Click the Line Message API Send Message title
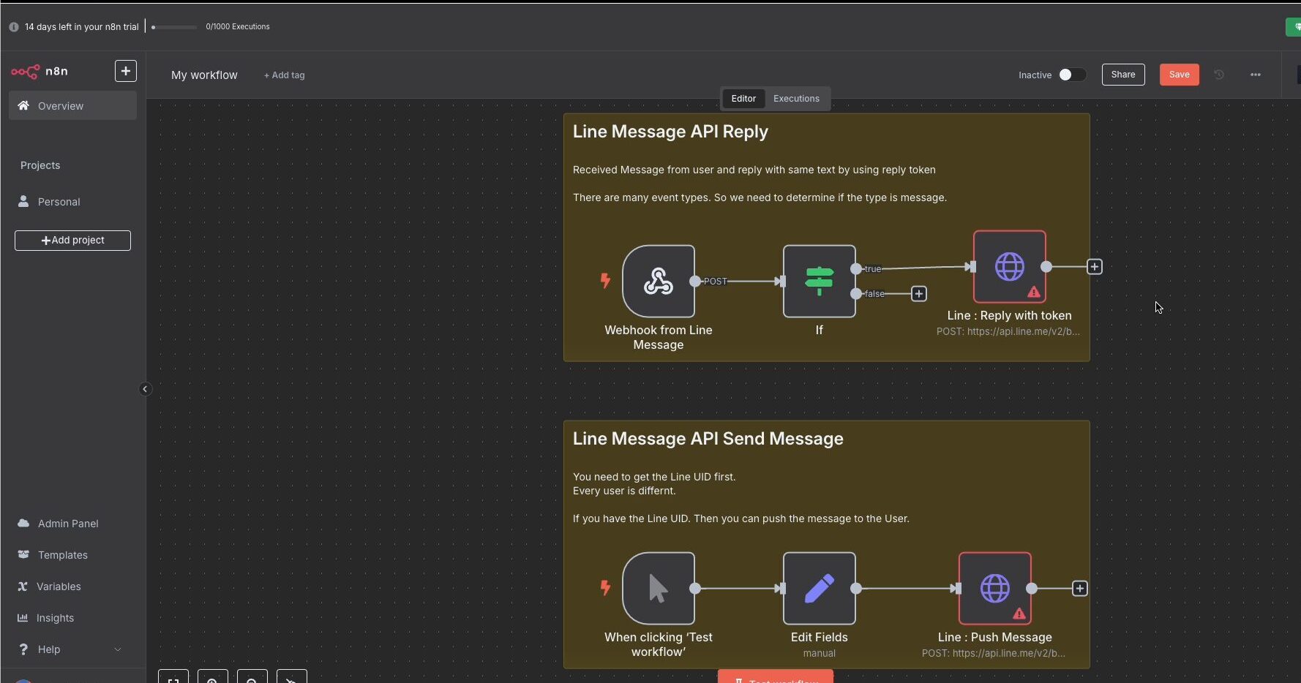Image resolution: width=1301 pixels, height=683 pixels. (708, 439)
